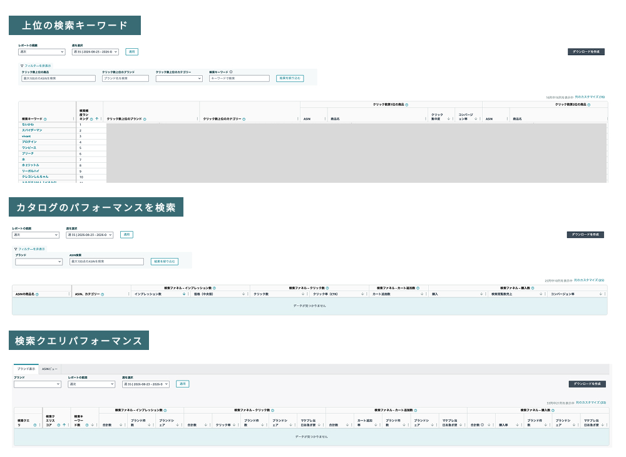Sort the カート追加率 column via arrow
The image size is (626, 457).
[x=376, y=425]
